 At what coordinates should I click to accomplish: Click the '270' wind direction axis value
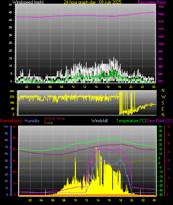12,97
